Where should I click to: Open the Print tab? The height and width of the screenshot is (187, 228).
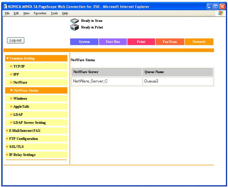click(141, 42)
